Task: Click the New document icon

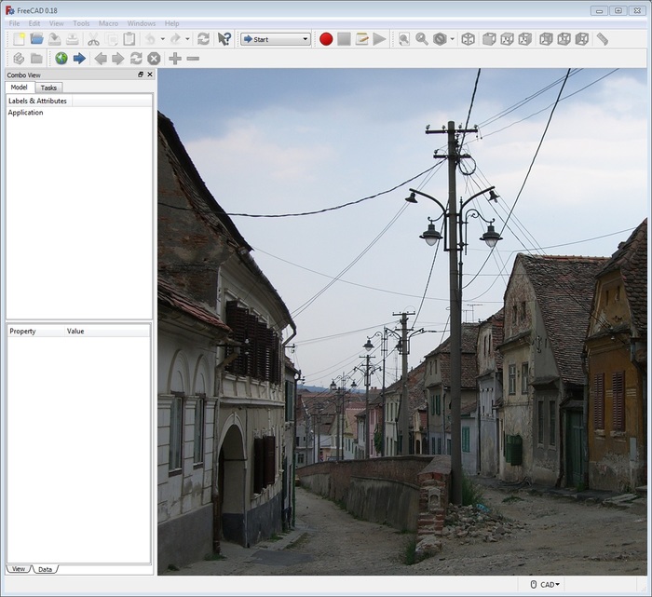Action: (x=18, y=39)
